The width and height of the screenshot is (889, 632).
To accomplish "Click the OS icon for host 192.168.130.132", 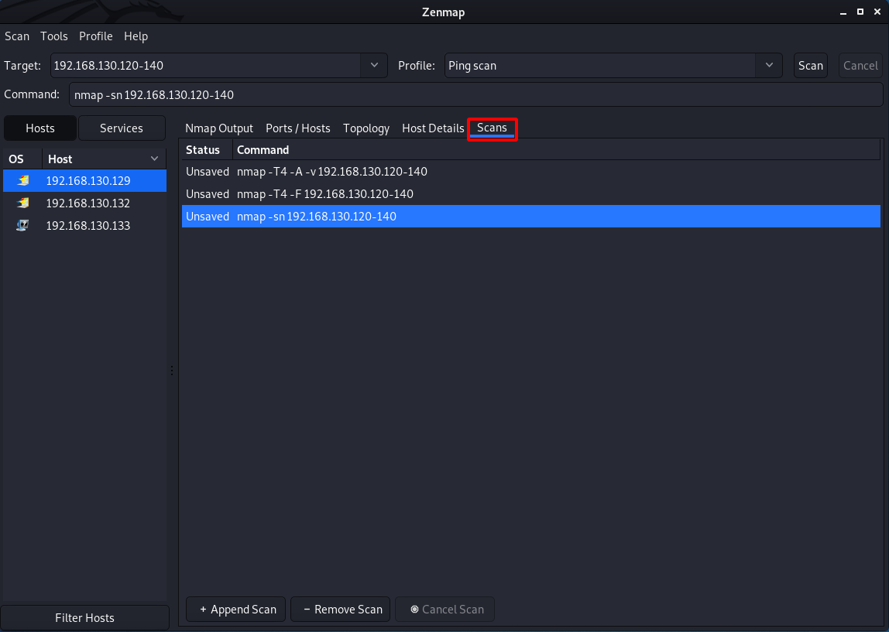I will click(22, 203).
